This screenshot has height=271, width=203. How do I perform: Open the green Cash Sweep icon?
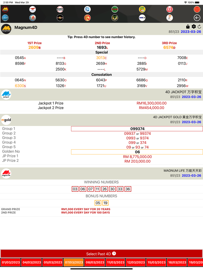pos(115,9)
